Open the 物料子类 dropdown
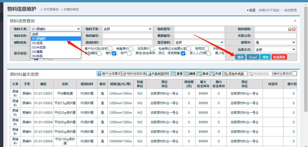This screenshot has width=308, height=147. [128, 29]
